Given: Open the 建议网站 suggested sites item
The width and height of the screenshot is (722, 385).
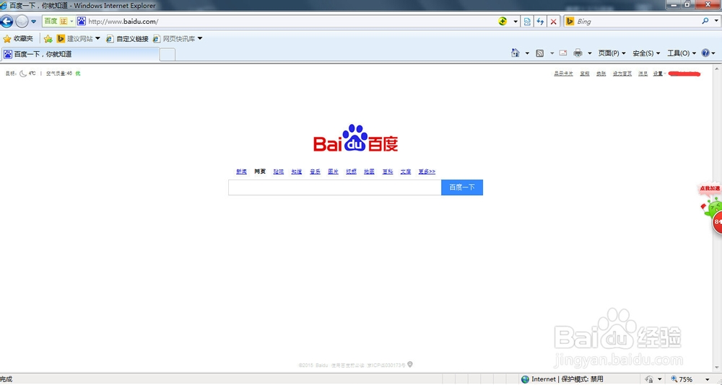Looking at the screenshot, I should (78, 39).
